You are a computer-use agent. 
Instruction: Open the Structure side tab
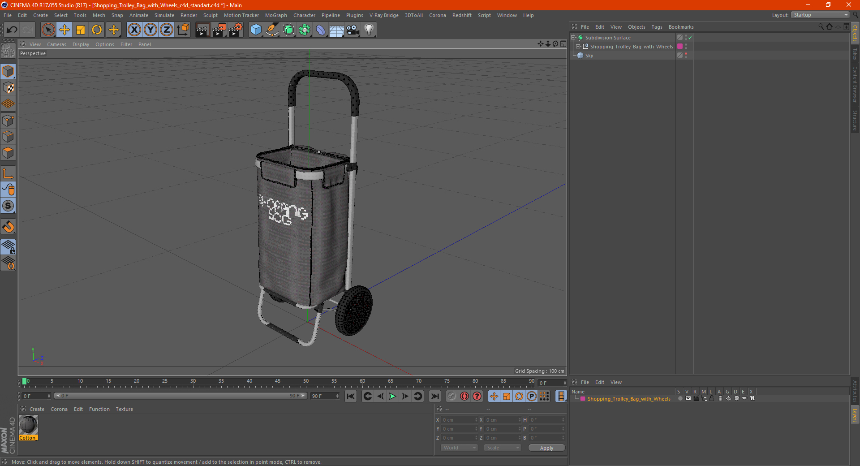855,120
